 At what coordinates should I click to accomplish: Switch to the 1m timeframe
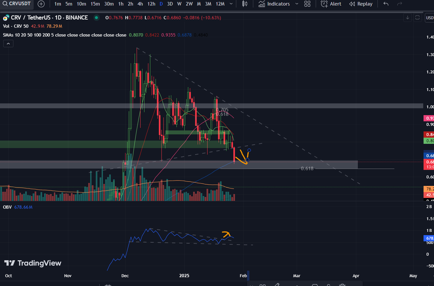[58, 4]
